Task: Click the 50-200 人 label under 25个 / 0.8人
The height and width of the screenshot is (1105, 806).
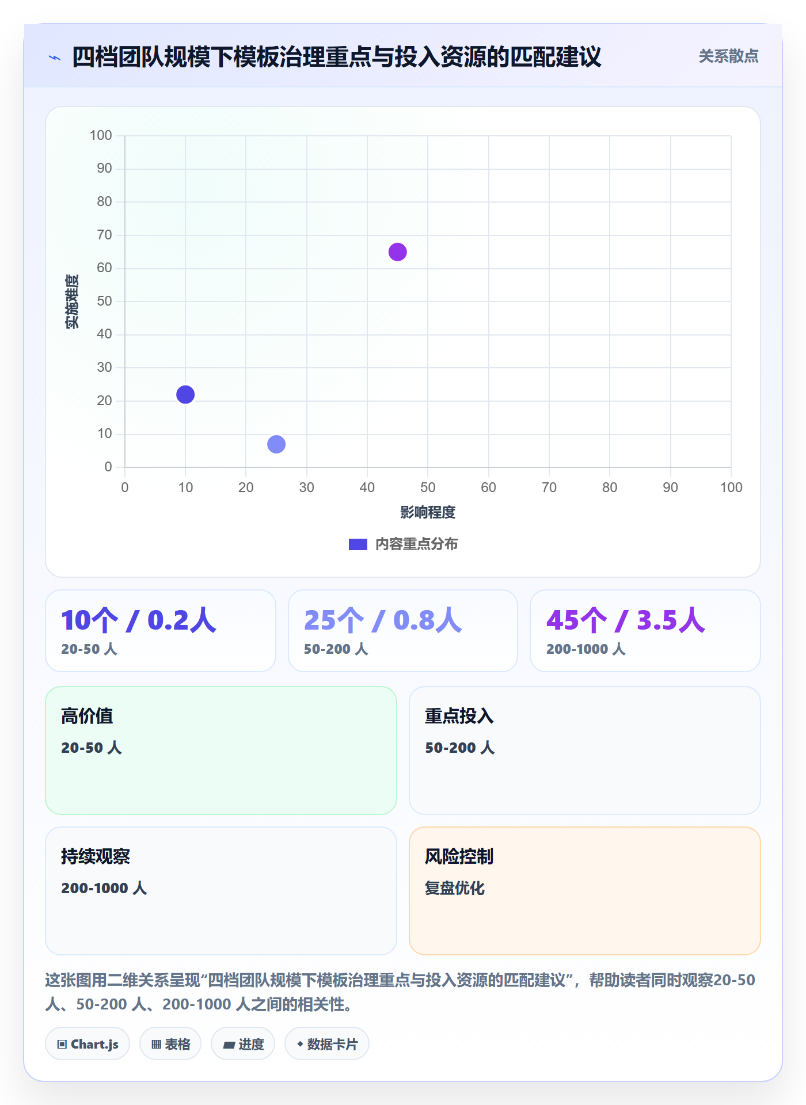Action: (336, 649)
